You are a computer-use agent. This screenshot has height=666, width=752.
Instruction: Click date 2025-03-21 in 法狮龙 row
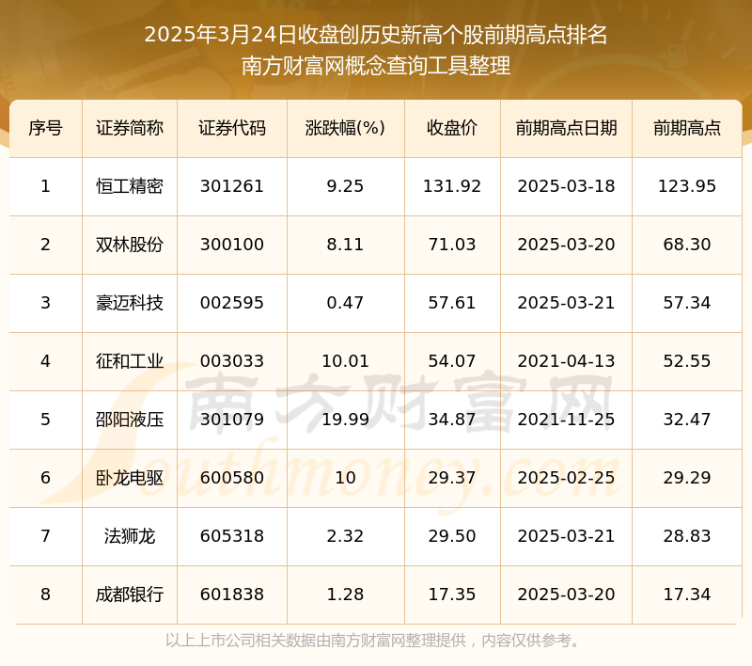[x=567, y=536]
